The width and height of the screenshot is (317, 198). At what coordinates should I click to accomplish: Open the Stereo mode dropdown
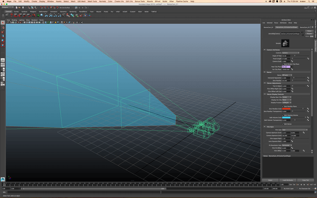coord(287,75)
